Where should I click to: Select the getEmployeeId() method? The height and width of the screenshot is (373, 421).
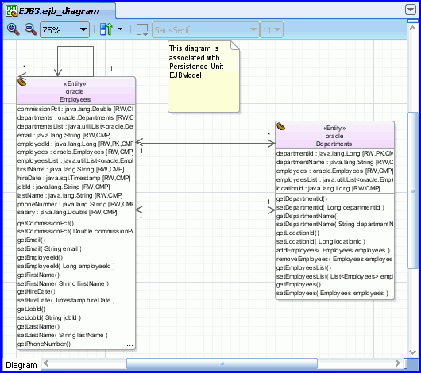40,257
